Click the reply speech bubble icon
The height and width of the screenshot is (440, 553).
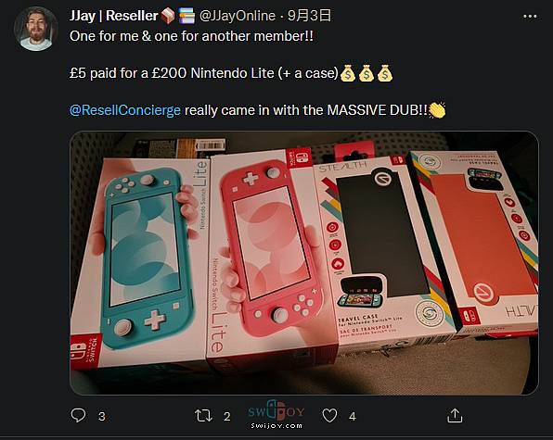point(78,415)
